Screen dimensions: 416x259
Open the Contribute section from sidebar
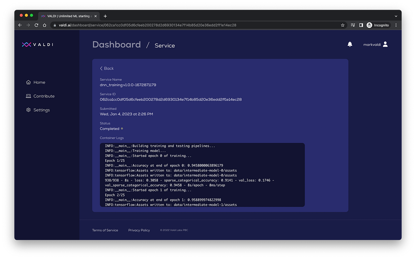point(43,96)
